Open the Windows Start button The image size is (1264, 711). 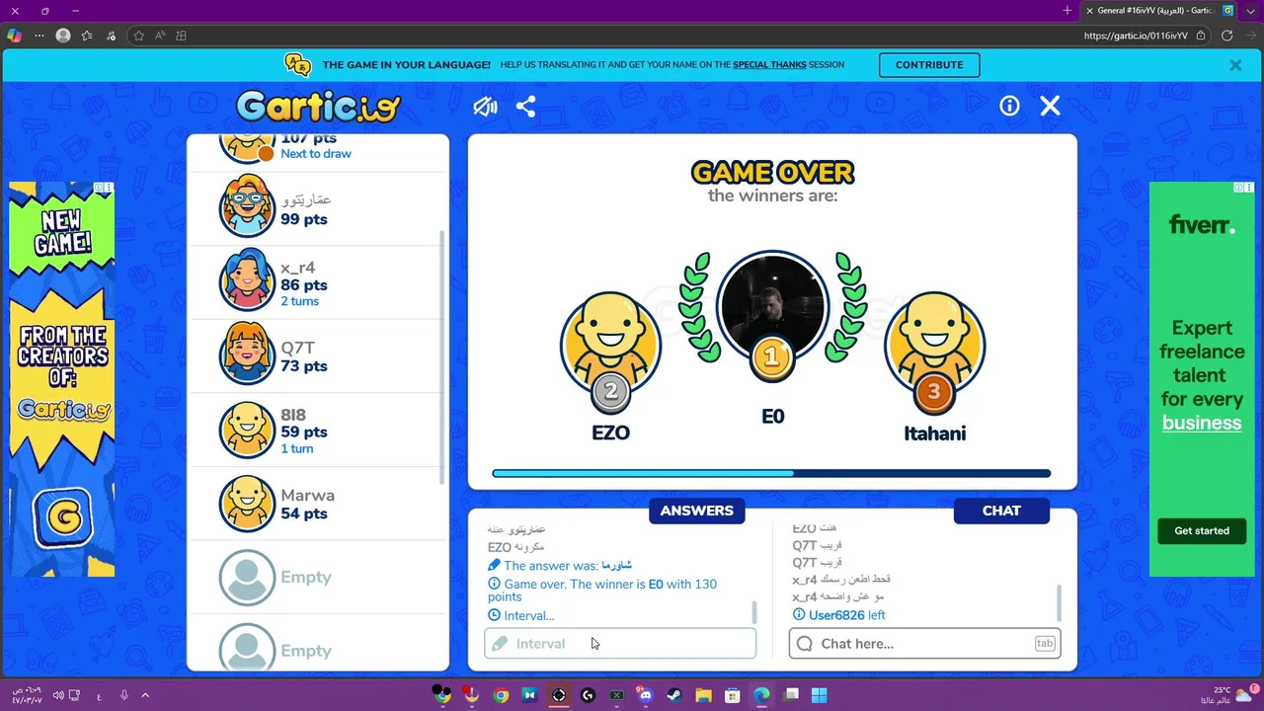click(820, 695)
